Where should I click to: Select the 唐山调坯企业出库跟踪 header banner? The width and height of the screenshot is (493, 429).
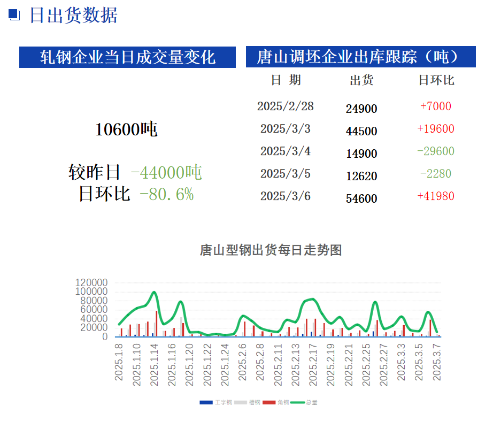(x=360, y=57)
